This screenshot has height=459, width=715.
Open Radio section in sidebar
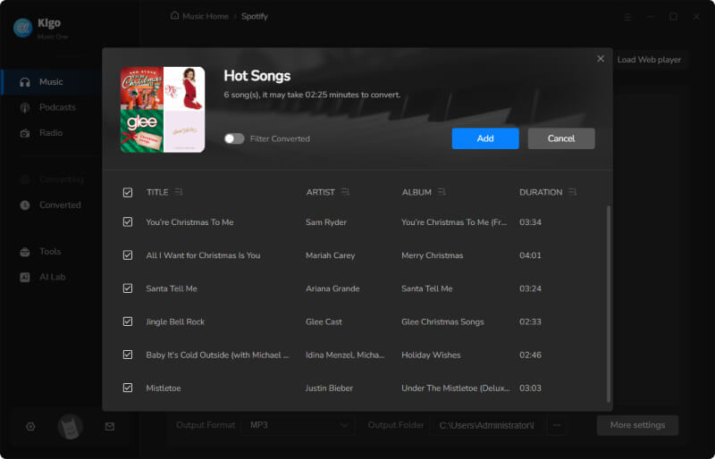point(51,133)
